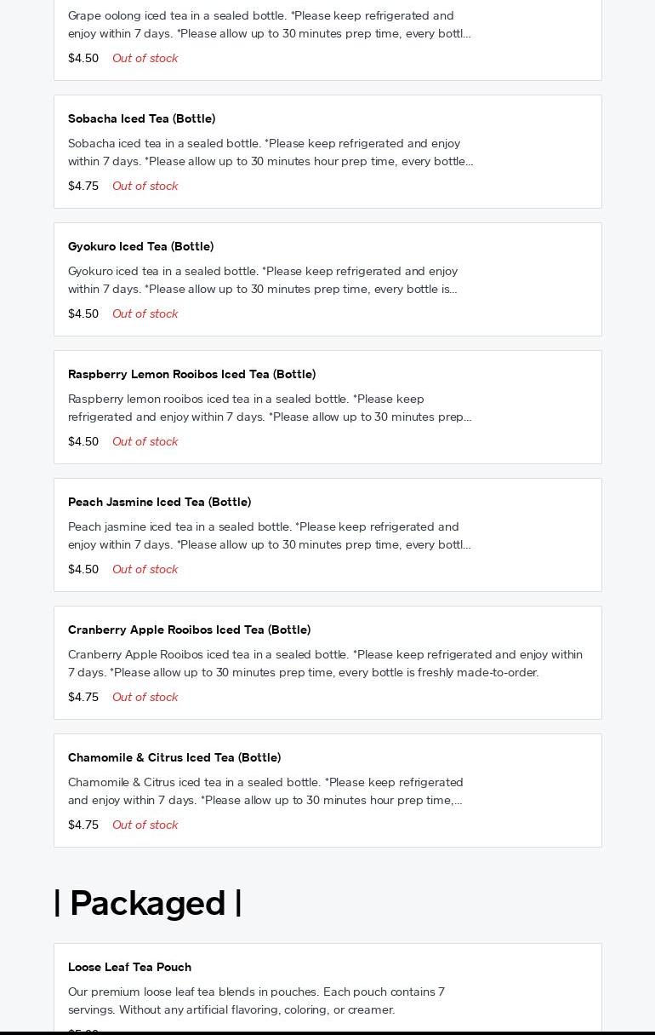The width and height of the screenshot is (655, 1035).
Task: Select Raspberry Lemon Rooibos Iced Tea title
Action: [191, 374]
